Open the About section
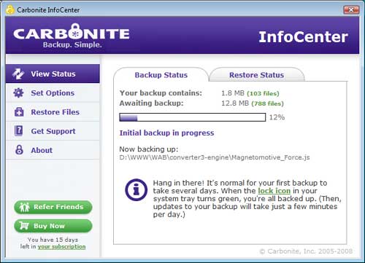 53,150
